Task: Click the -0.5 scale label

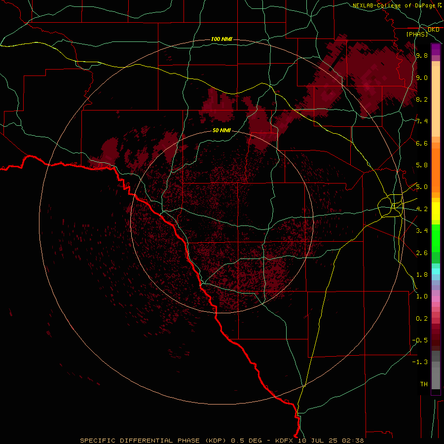Action: click(420, 340)
